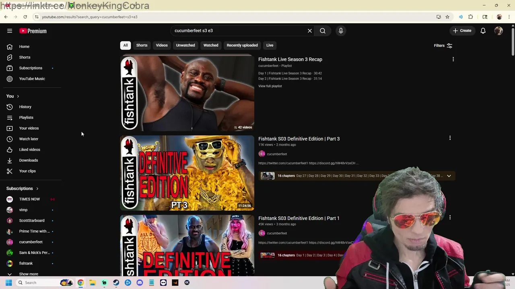Select the Watched filter chip
Image resolution: width=515 pixels, height=289 pixels.
click(211, 45)
